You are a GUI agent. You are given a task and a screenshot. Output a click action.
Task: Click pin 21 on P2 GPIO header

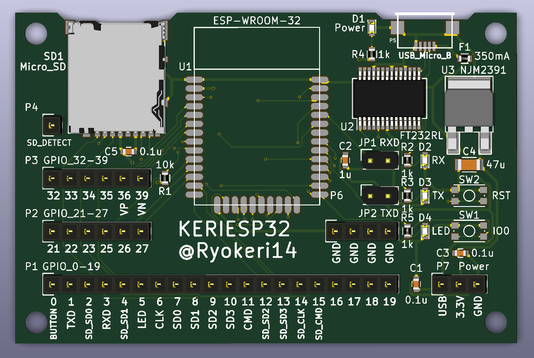52,231
